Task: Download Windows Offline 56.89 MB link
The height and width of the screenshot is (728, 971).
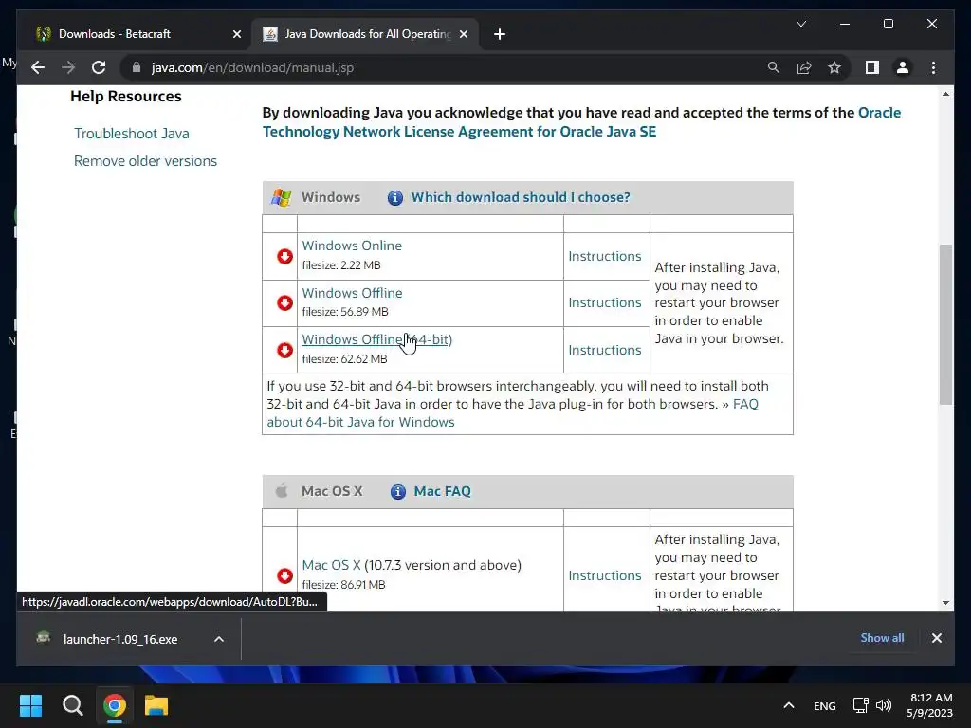Action: click(x=352, y=293)
